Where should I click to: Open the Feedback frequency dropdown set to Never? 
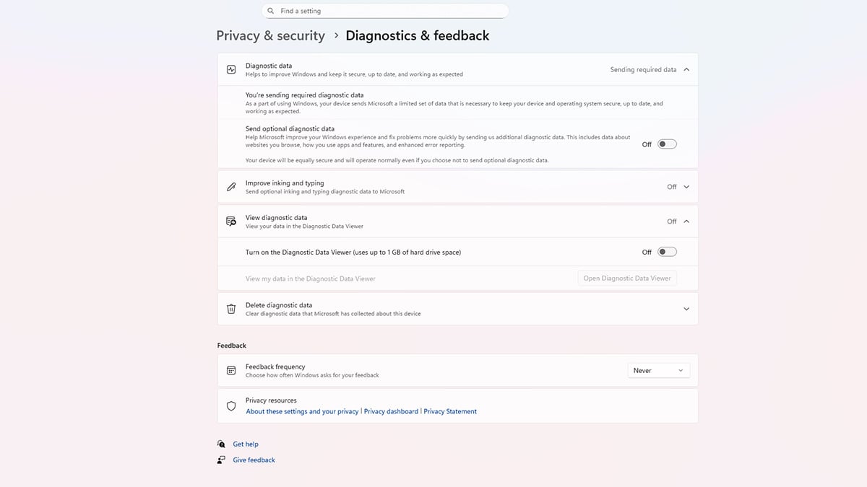click(658, 370)
